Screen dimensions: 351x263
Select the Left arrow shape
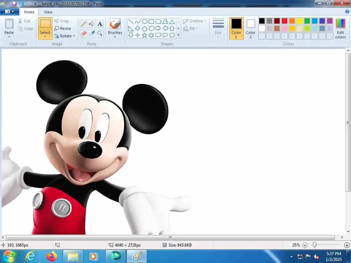(165, 28)
